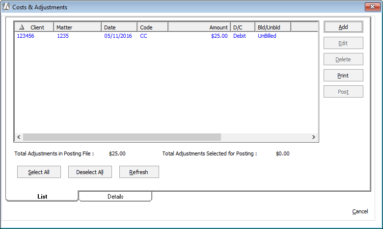Viewport: 383px width, 229px height.
Task: Sort by Matter column header
Action: [77, 27]
